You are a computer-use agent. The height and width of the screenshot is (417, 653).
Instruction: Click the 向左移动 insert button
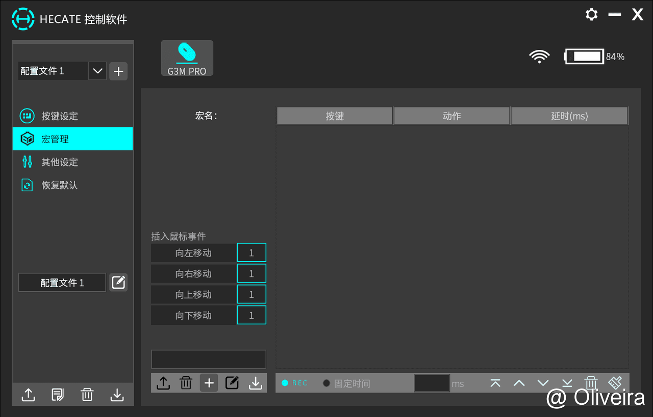(193, 253)
